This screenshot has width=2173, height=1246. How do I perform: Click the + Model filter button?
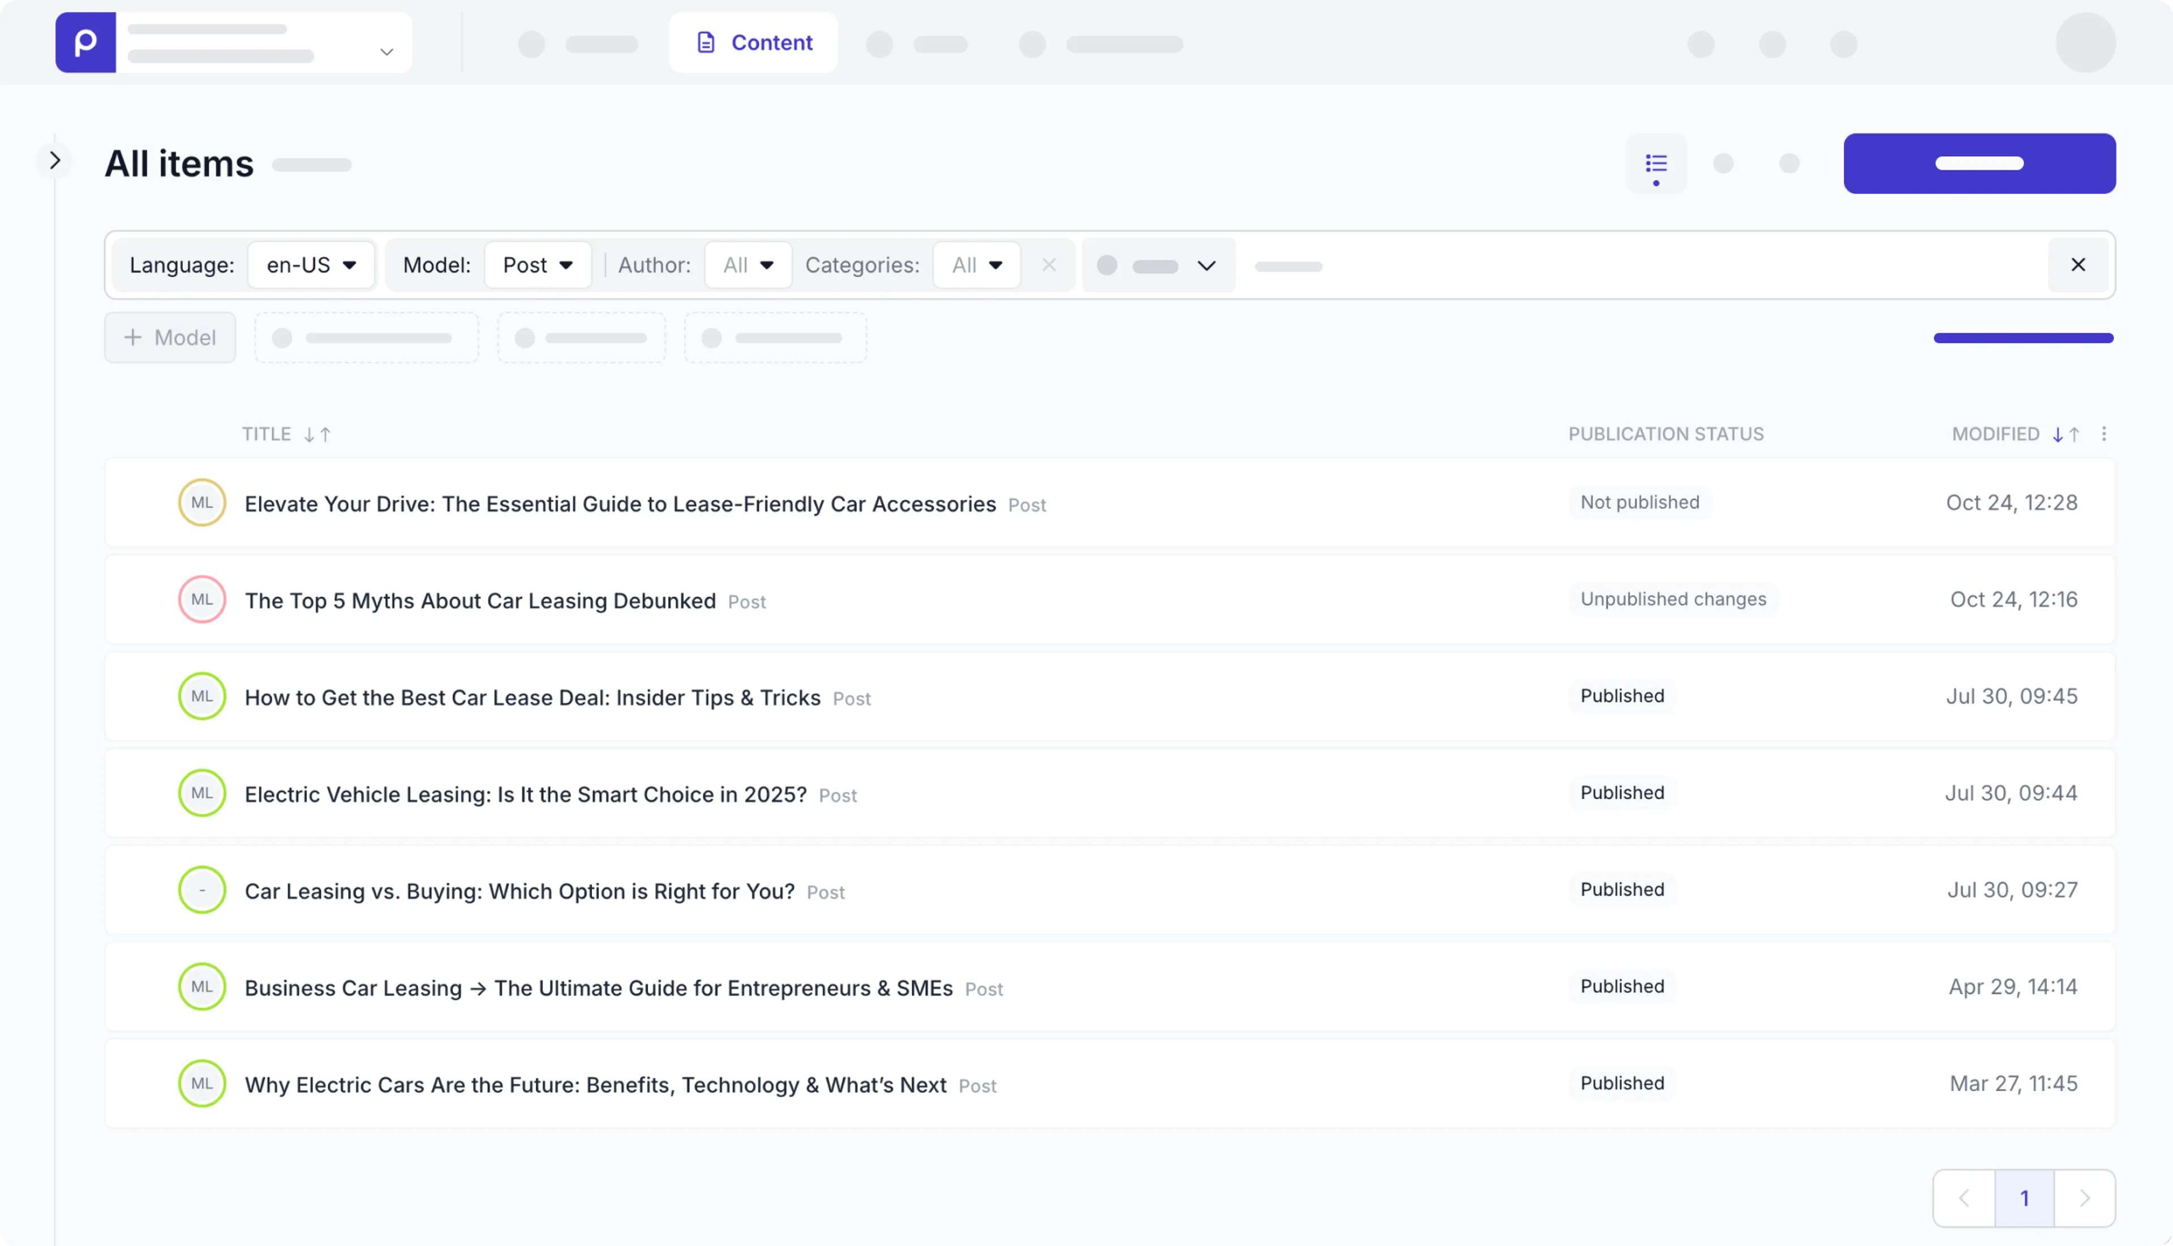169,337
